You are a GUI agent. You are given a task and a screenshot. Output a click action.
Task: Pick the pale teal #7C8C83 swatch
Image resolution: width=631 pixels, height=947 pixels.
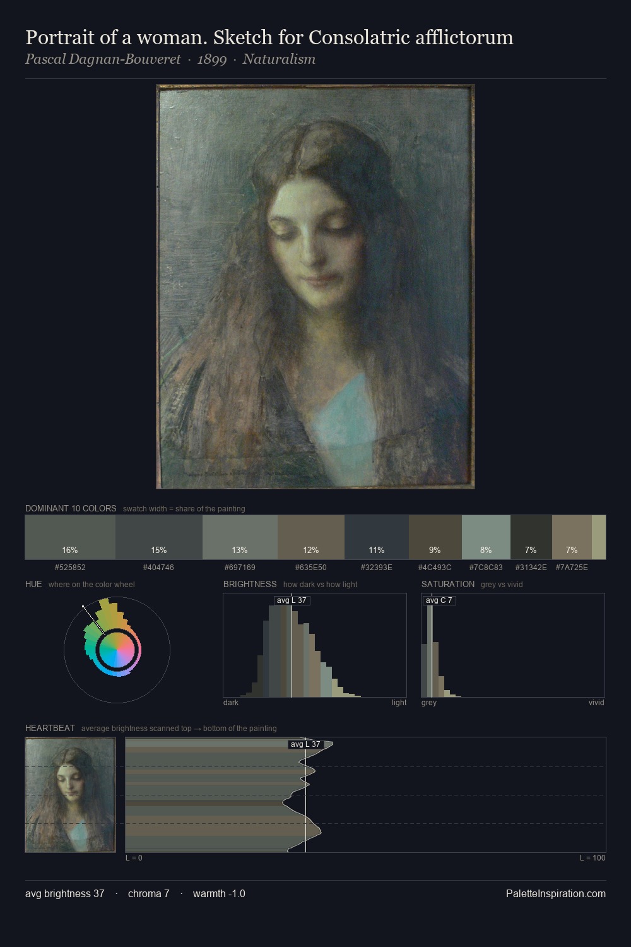click(486, 537)
